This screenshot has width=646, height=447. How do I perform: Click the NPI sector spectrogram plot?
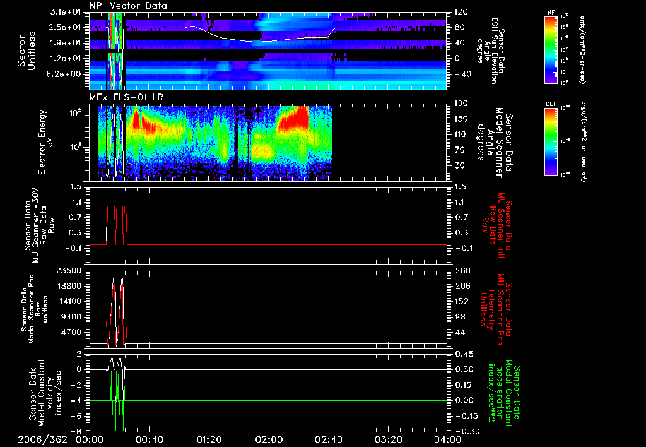pyautogui.click(x=267, y=51)
